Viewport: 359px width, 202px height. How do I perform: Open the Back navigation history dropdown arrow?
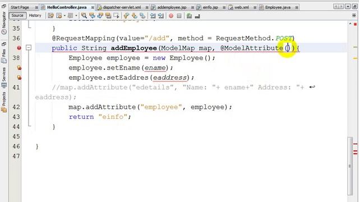[x=65, y=16]
